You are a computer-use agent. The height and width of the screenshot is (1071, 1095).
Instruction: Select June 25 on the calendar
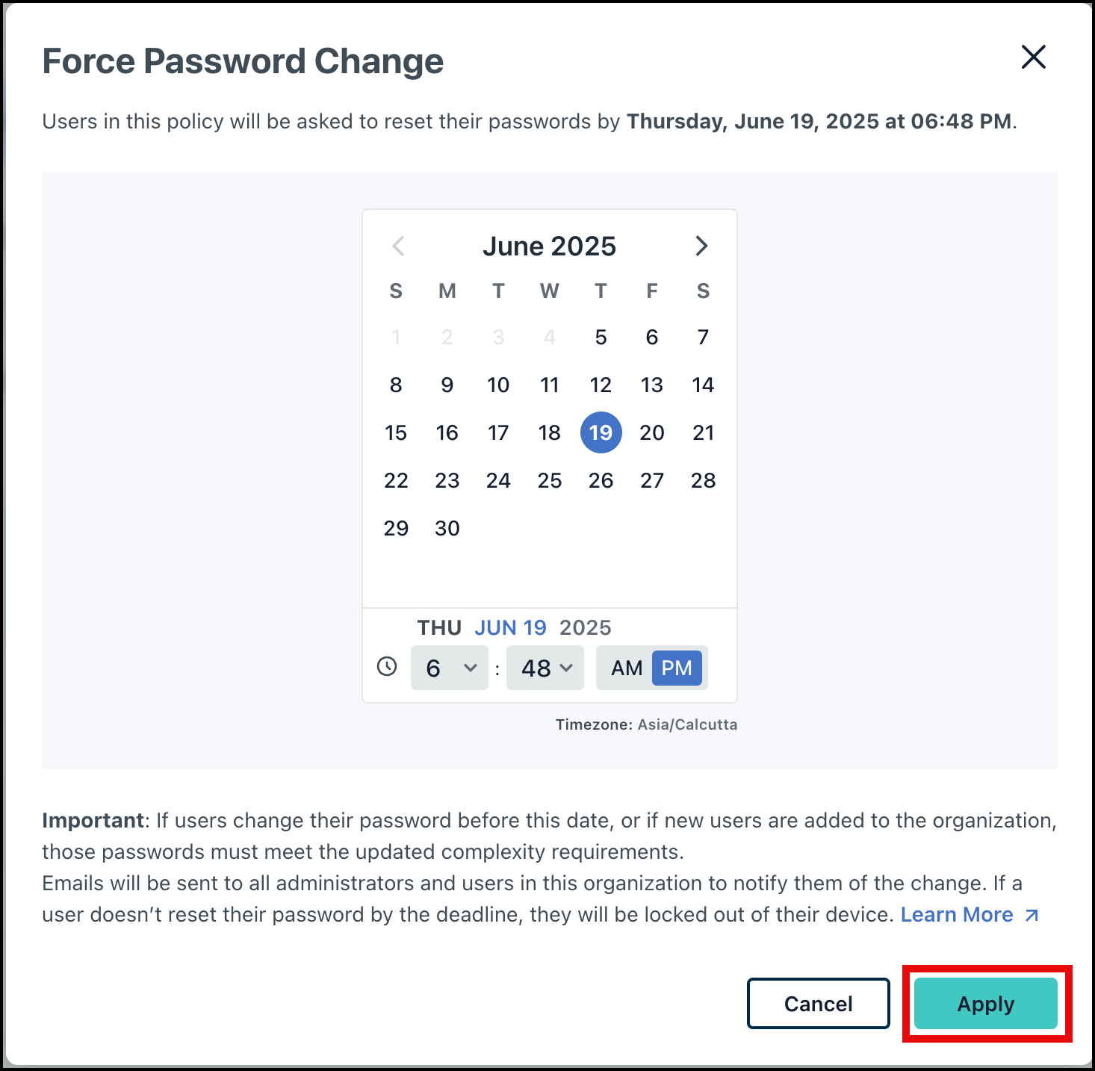(550, 480)
